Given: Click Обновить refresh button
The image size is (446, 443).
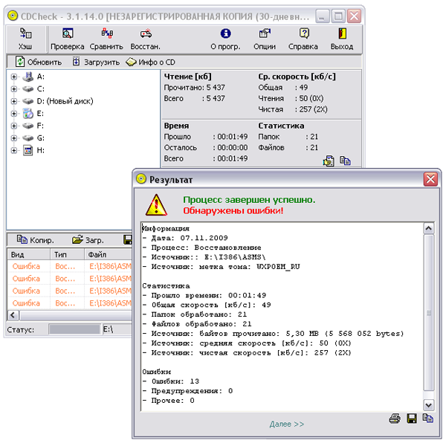Looking at the screenshot, I should tap(39, 62).
